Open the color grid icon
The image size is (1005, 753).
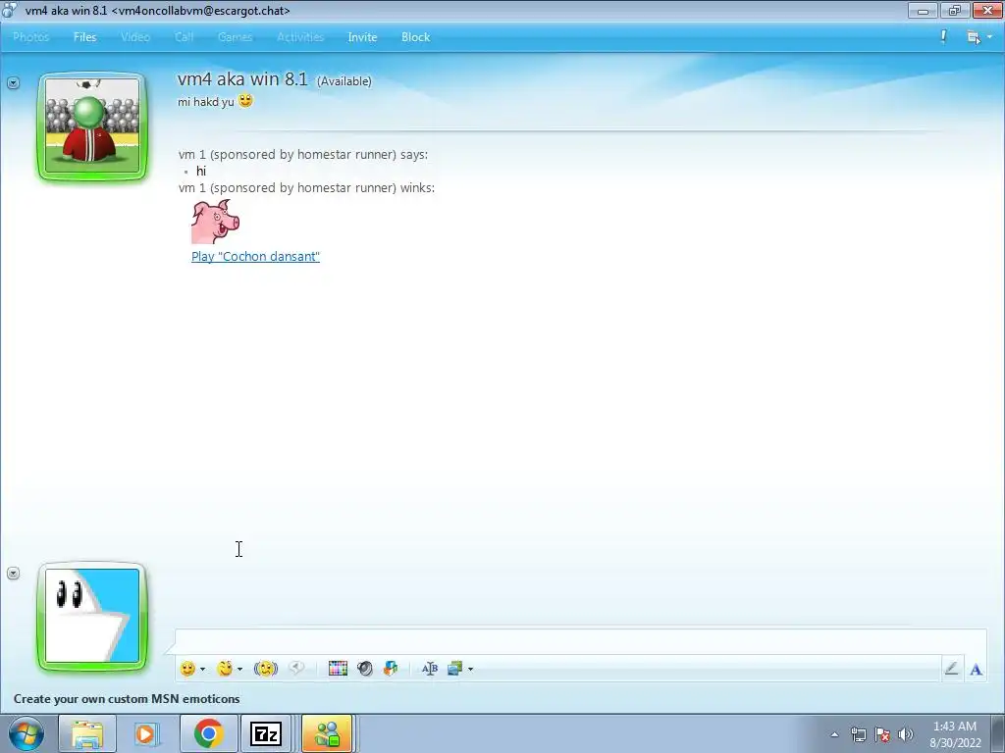[338, 669]
